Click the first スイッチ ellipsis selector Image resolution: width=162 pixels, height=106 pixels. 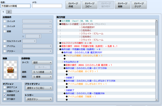50,21
